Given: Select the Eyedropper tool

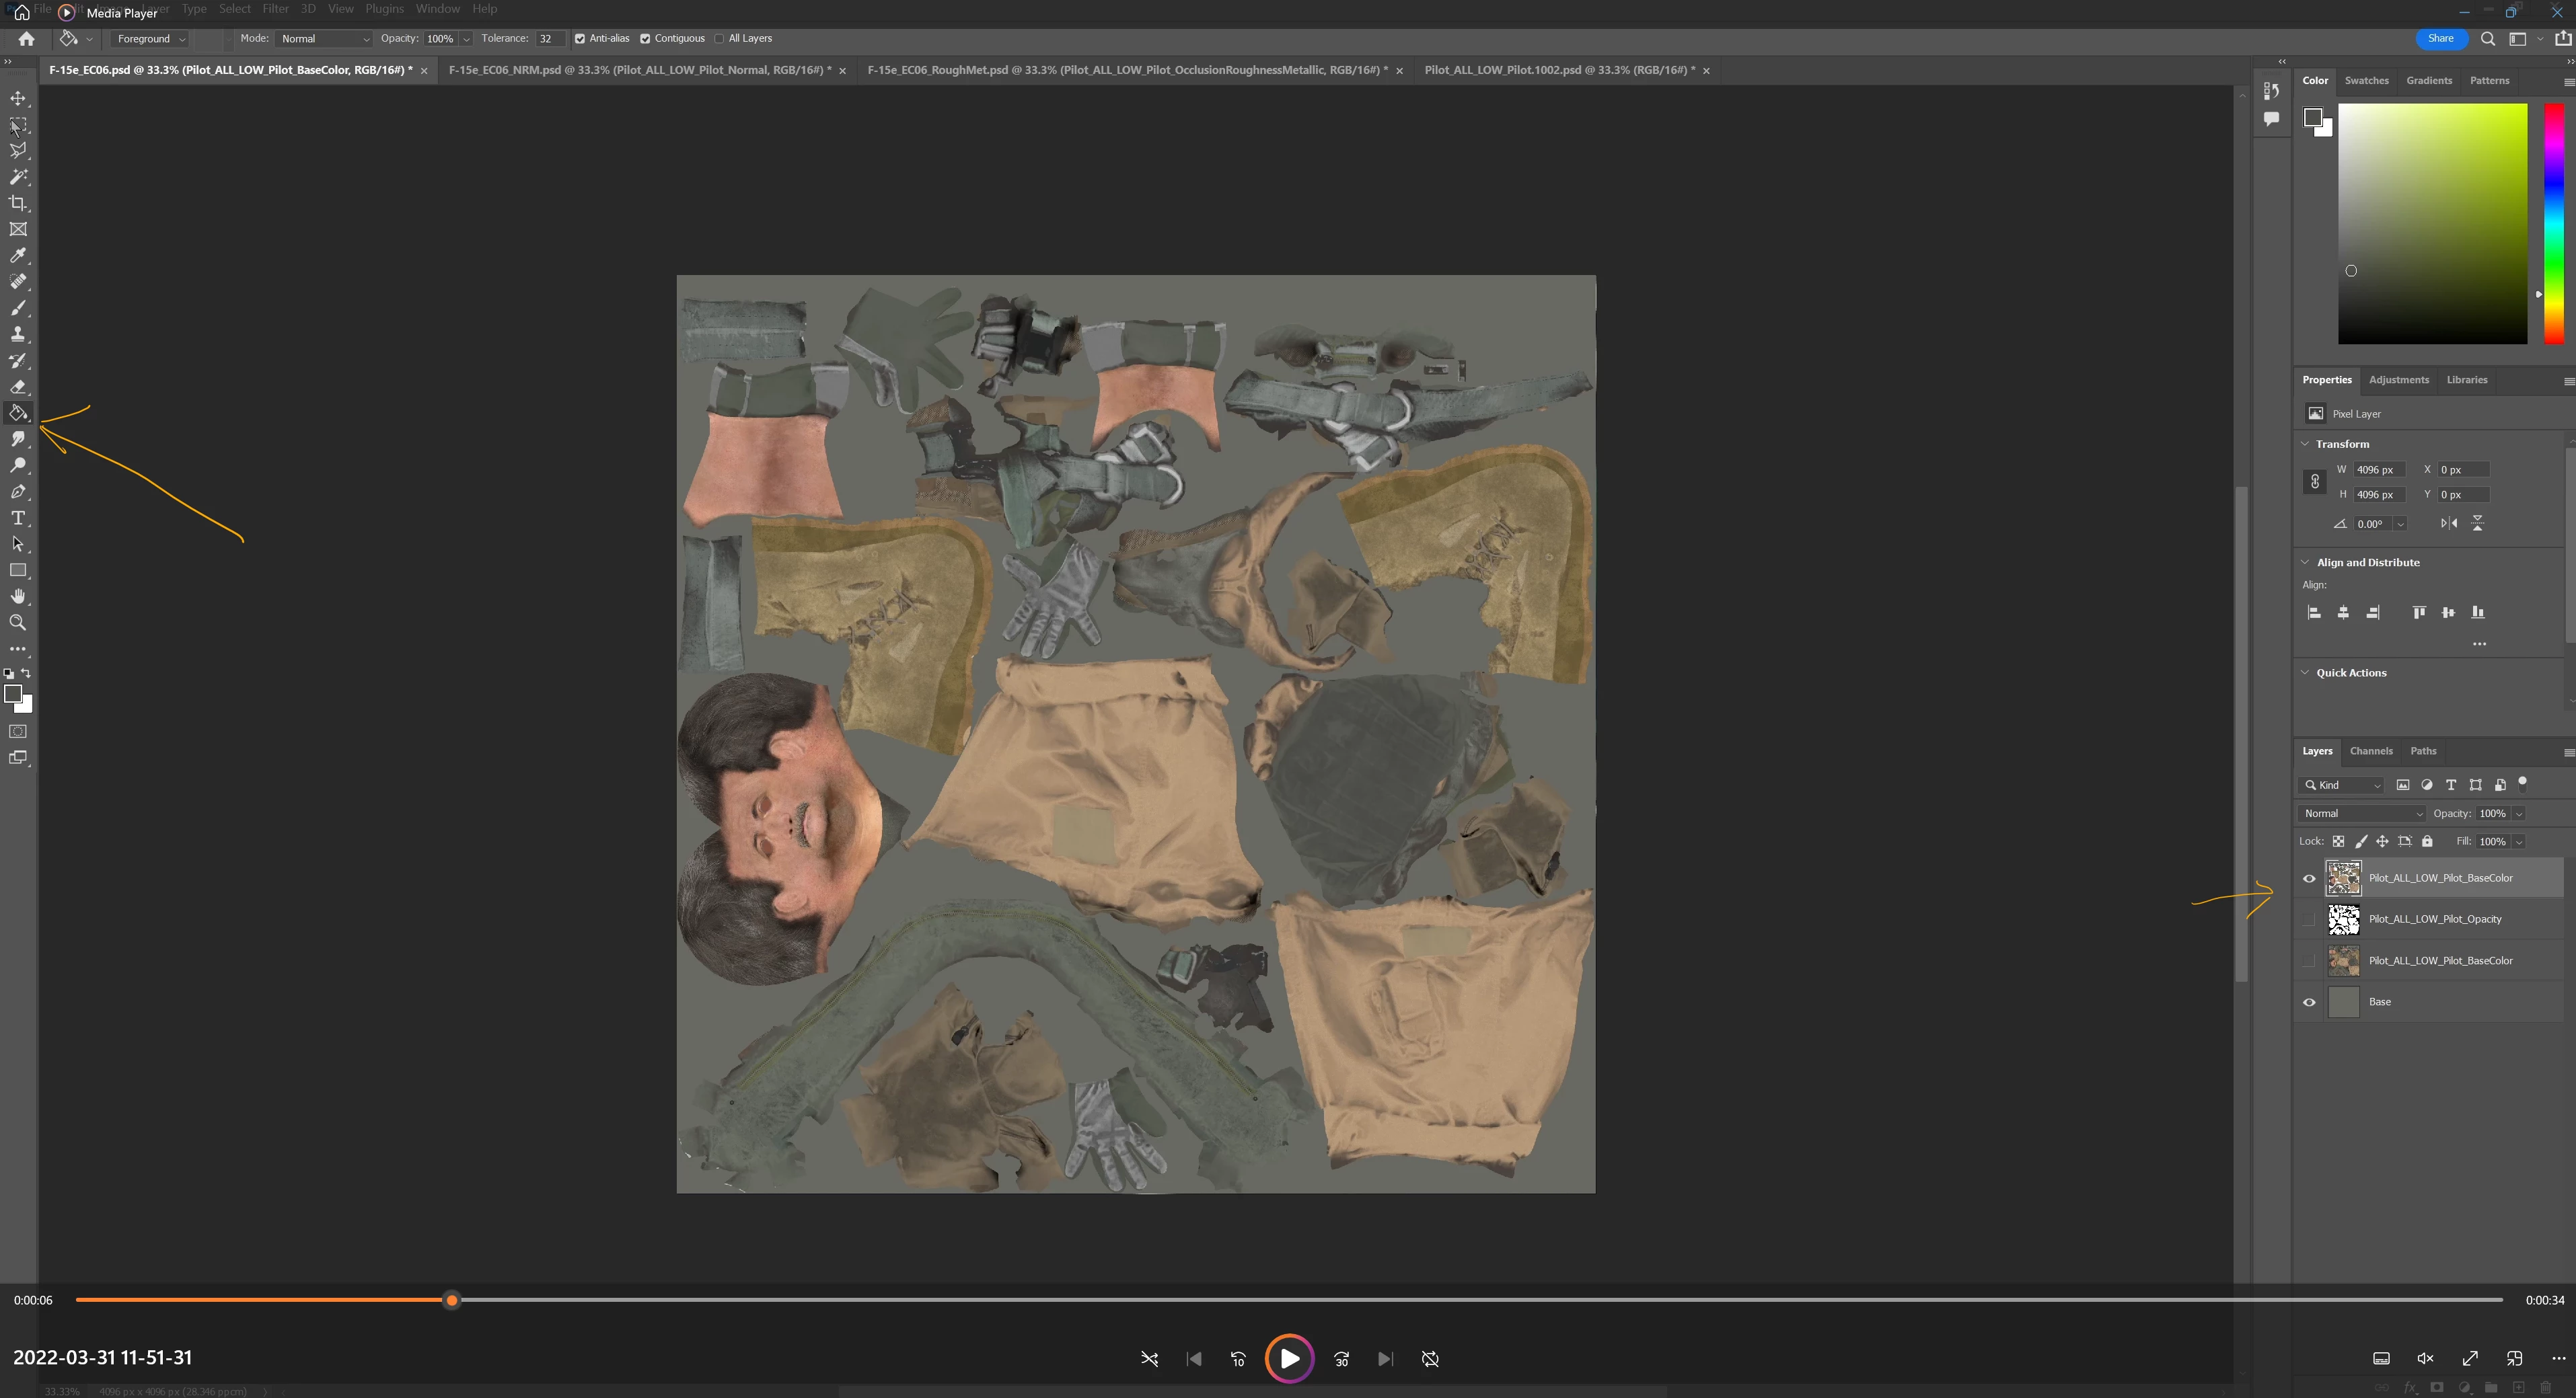Looking at the screenshot, I should [18, 256].
